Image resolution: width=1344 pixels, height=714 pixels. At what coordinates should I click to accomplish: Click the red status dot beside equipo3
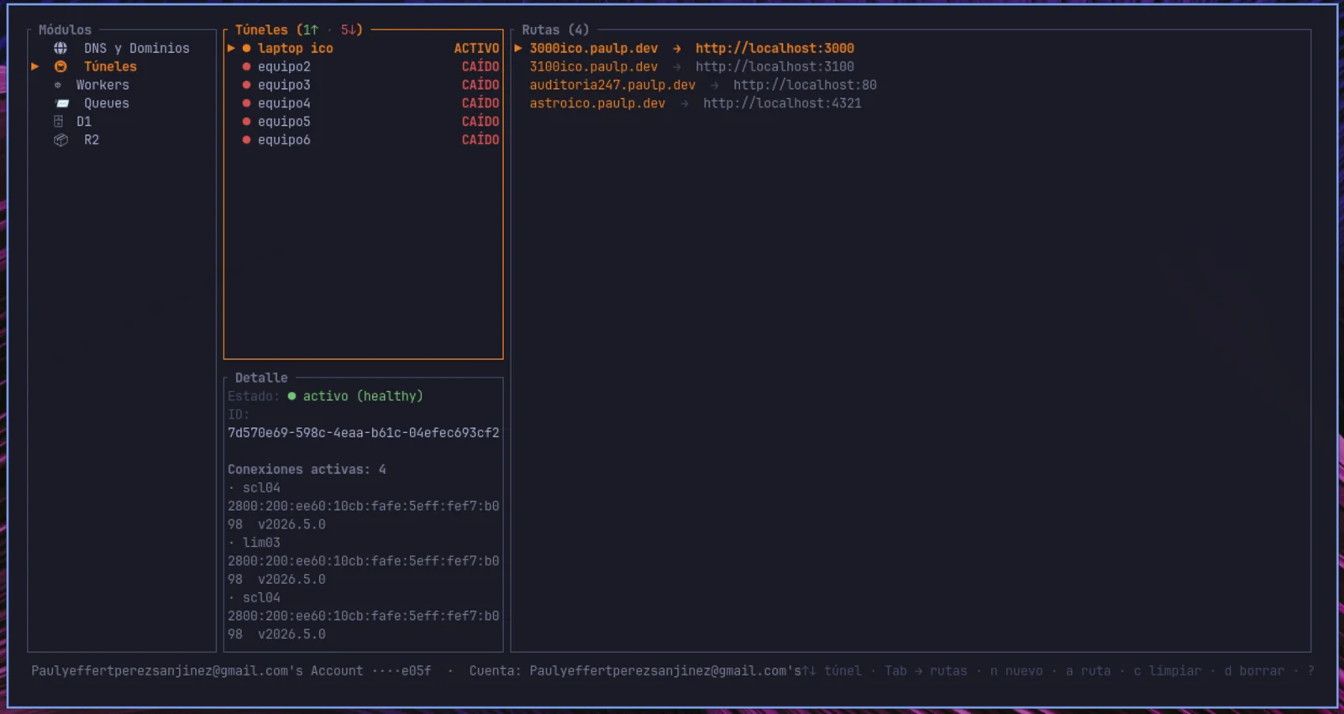pos(246,85)
